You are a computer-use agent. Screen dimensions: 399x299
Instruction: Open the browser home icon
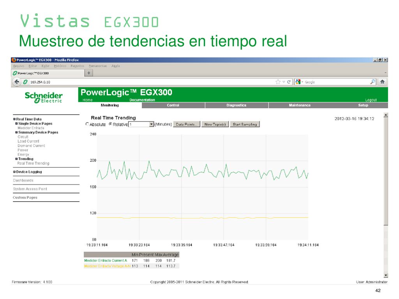point(382,82)
